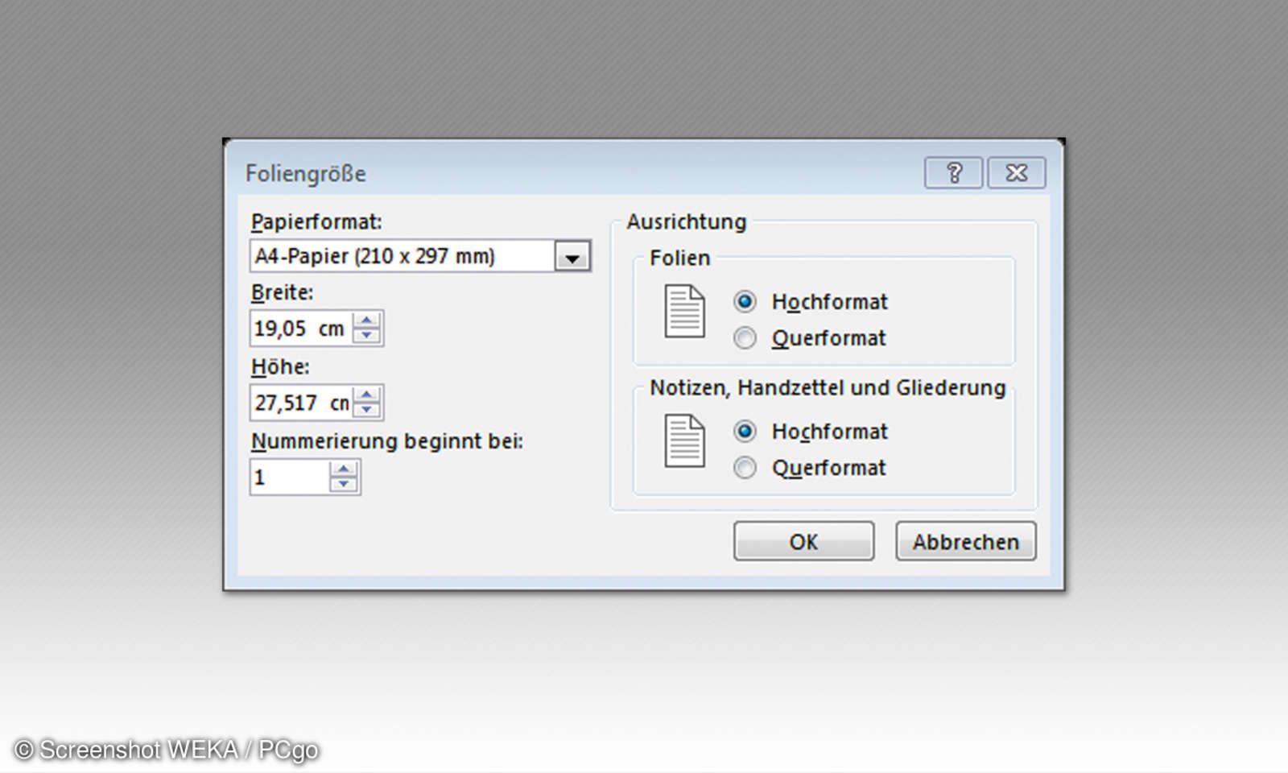This screenshot has height=773, width=1288.
Task: Click the Notizen page orientation icon
Action: (684, 441)
